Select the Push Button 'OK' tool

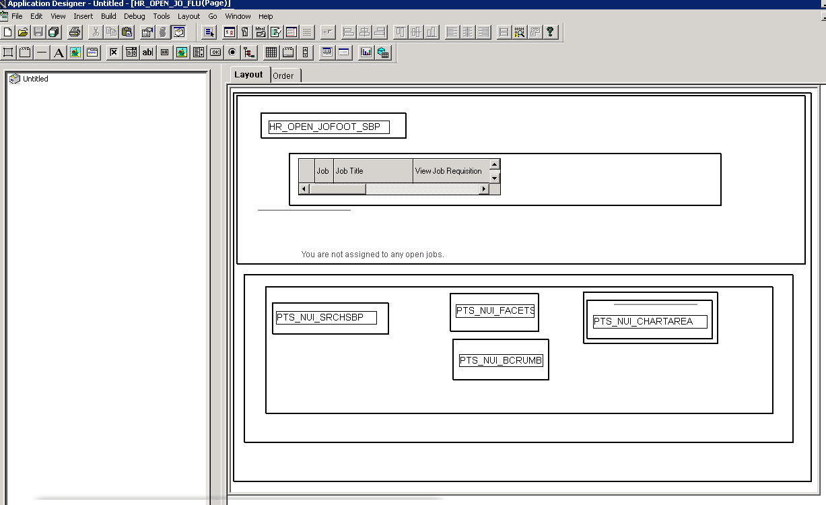tap(215, 53)
